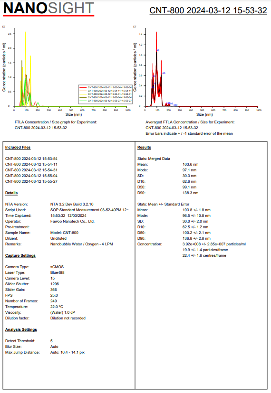Select file CNT-800 2024-03-12 15-53-54 in Included Files
Image resolution: width=271 pixels, height=393 pixels.
(x=31, y=159)
